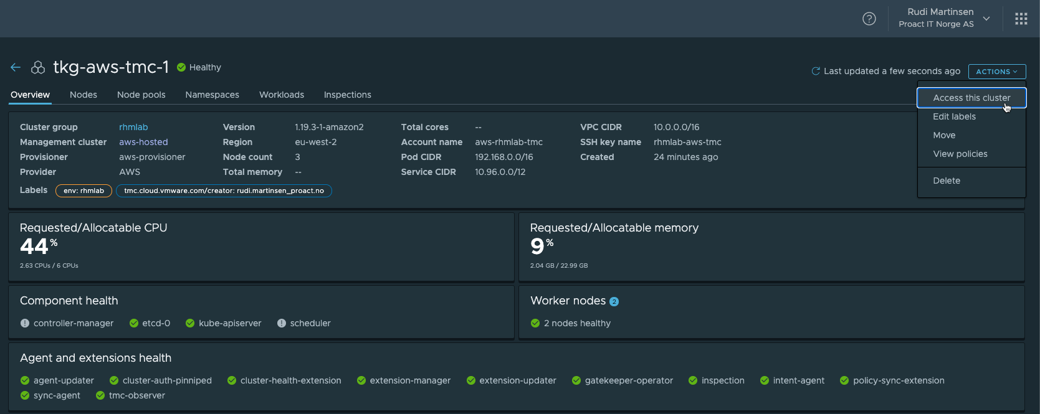Click the cluster-auth-pinniped health check icon
Viewport: 1040px width, 414px height.
(114, 380)
